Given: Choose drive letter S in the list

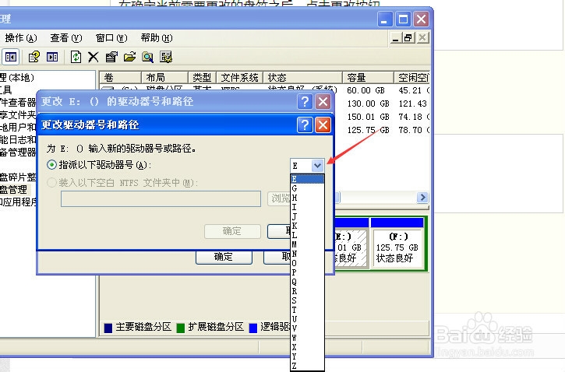Looking at the screenshot, I should [307, 300].
